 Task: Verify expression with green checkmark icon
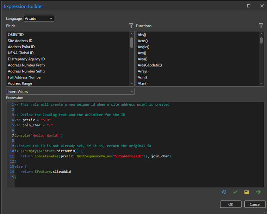(235, 192)
